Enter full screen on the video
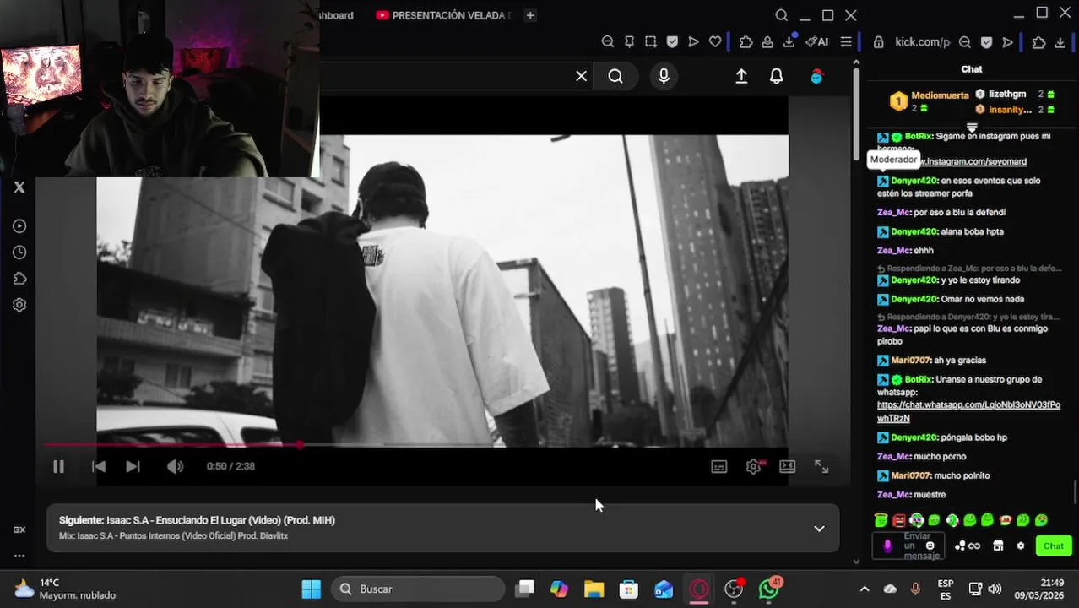 click(821, 466)
